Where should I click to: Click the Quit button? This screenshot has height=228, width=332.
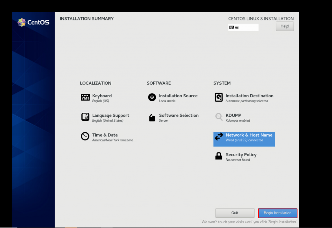tap(235, 213)
